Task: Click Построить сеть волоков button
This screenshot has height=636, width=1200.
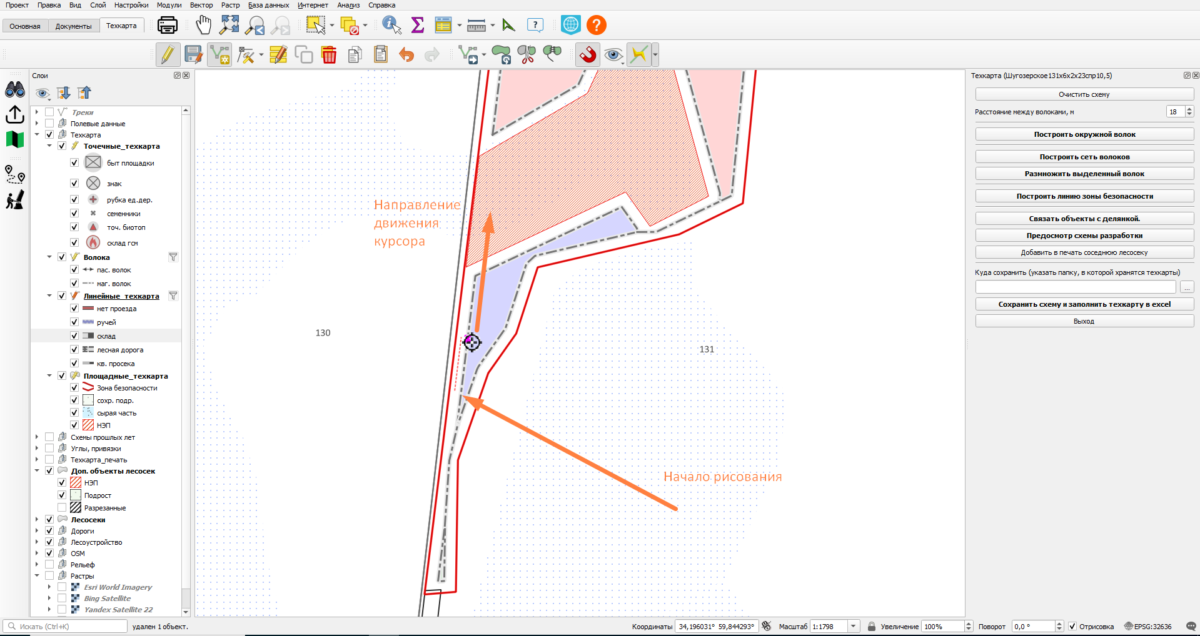Action: click(1084, 157)
